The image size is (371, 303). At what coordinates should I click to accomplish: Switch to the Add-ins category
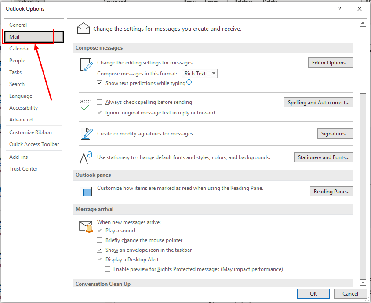34,157
